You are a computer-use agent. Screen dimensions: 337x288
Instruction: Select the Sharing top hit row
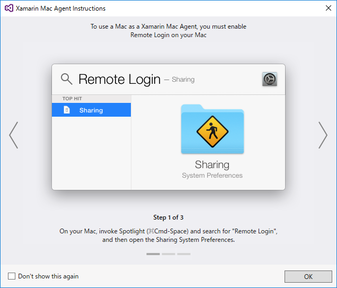click(x=91, y=110)
